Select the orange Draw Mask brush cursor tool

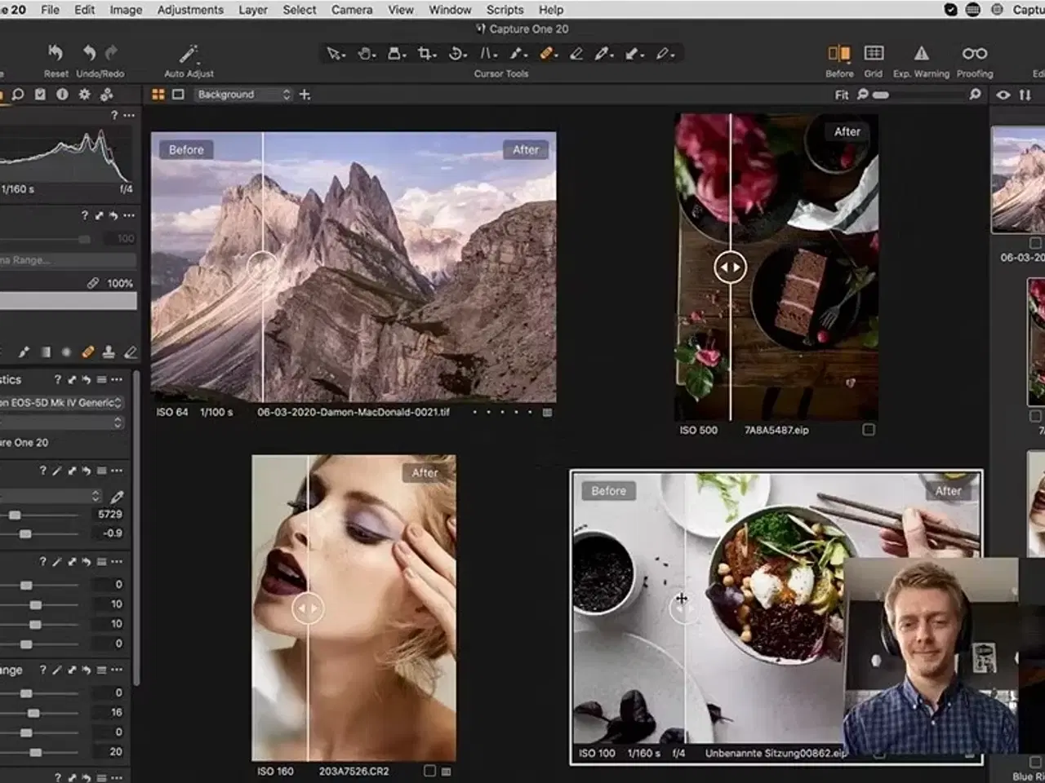click(x=548, y=54)
